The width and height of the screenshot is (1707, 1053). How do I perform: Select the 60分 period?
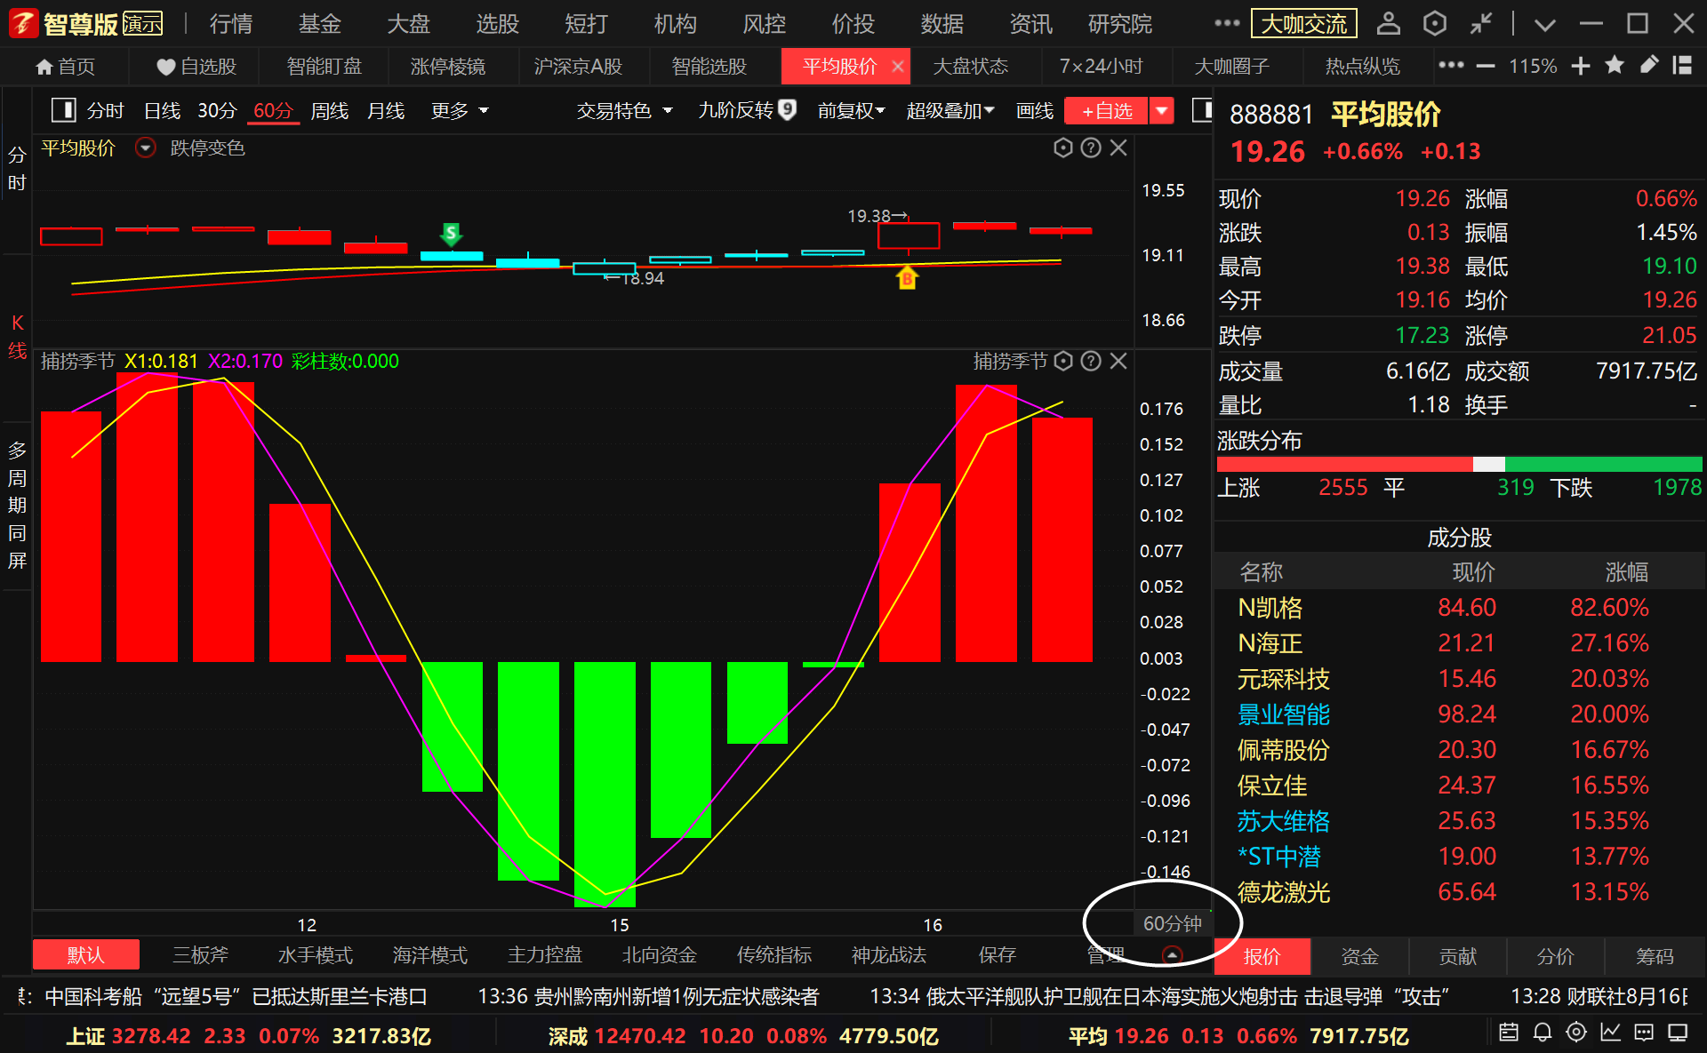[x=273, y=111]
